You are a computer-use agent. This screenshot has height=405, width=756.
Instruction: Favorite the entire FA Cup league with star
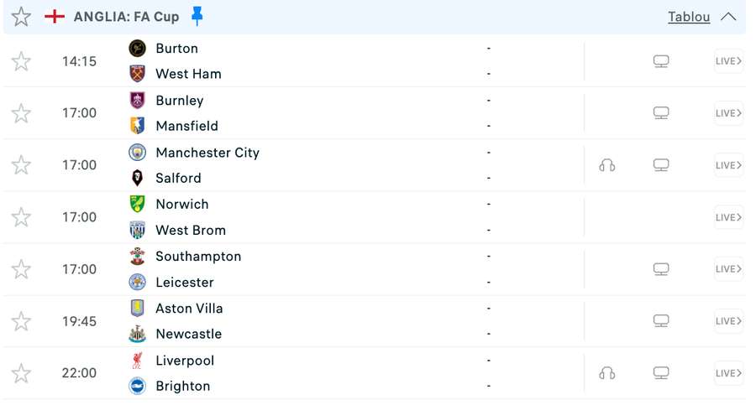pos(22,17)
